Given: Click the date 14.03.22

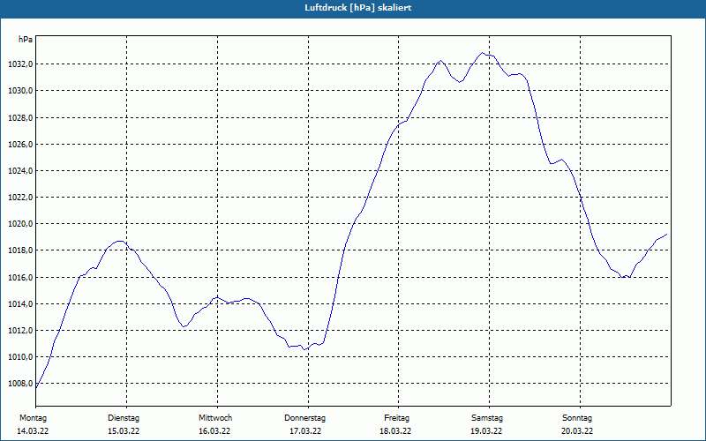Looking at the screenshot, I should 33,431.
